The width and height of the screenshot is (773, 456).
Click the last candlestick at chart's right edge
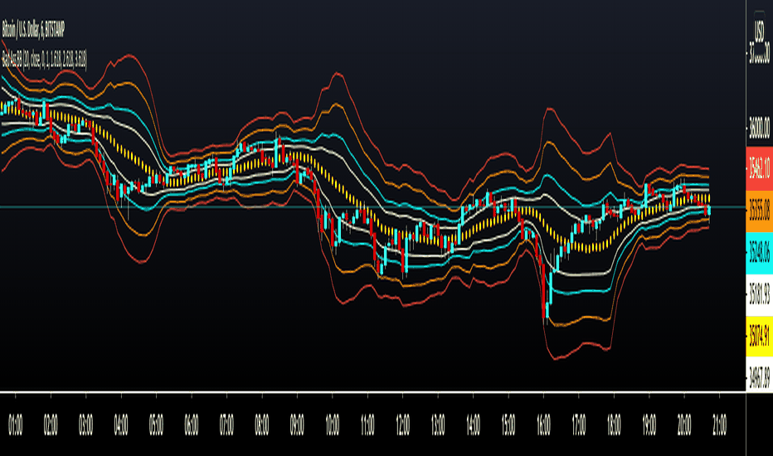pyautogui.click(x=709, y=211)
